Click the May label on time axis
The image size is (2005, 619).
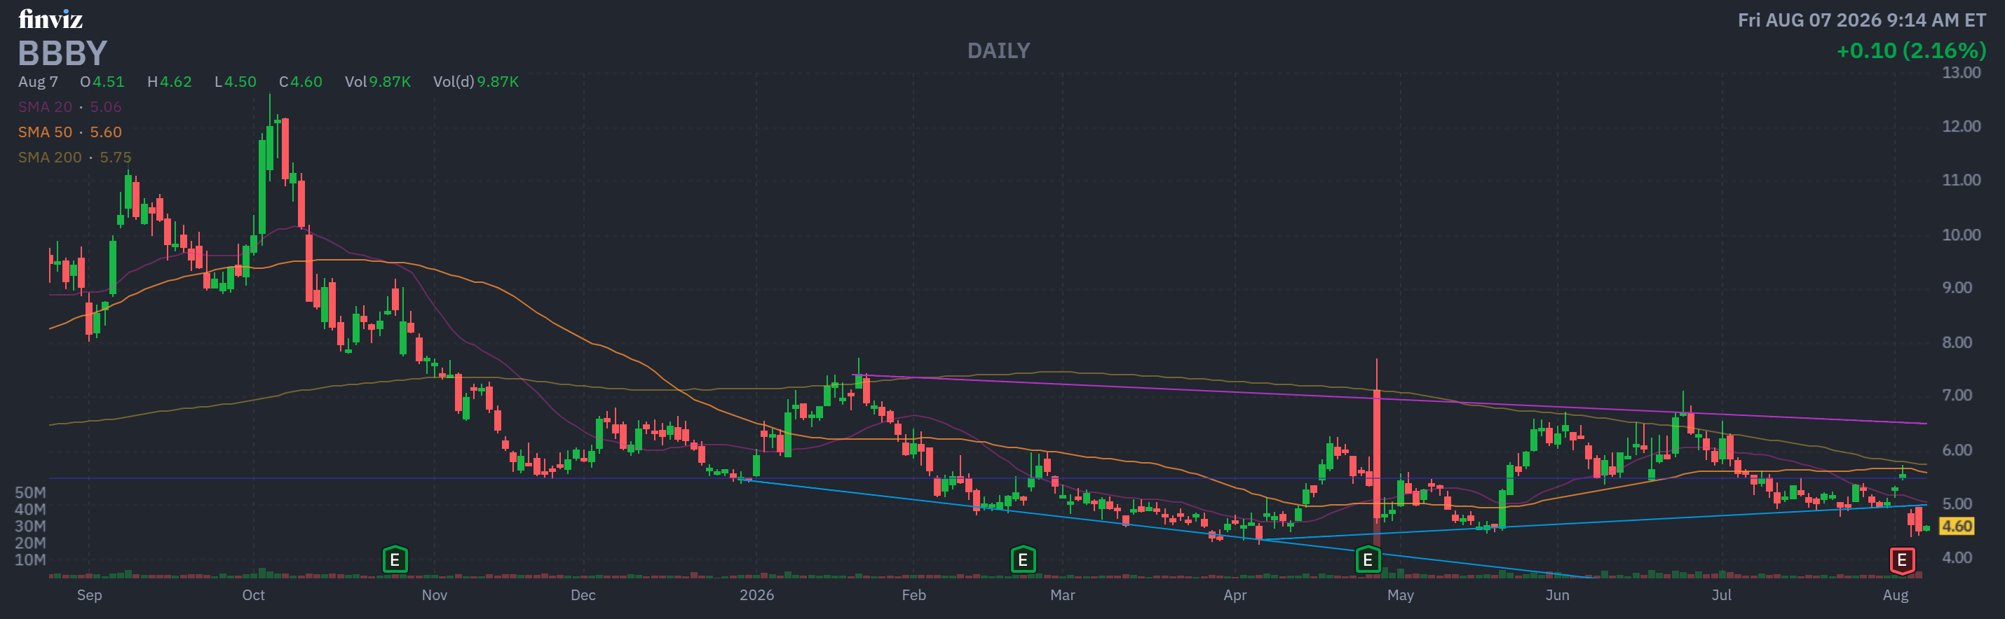pos(1400,595)
